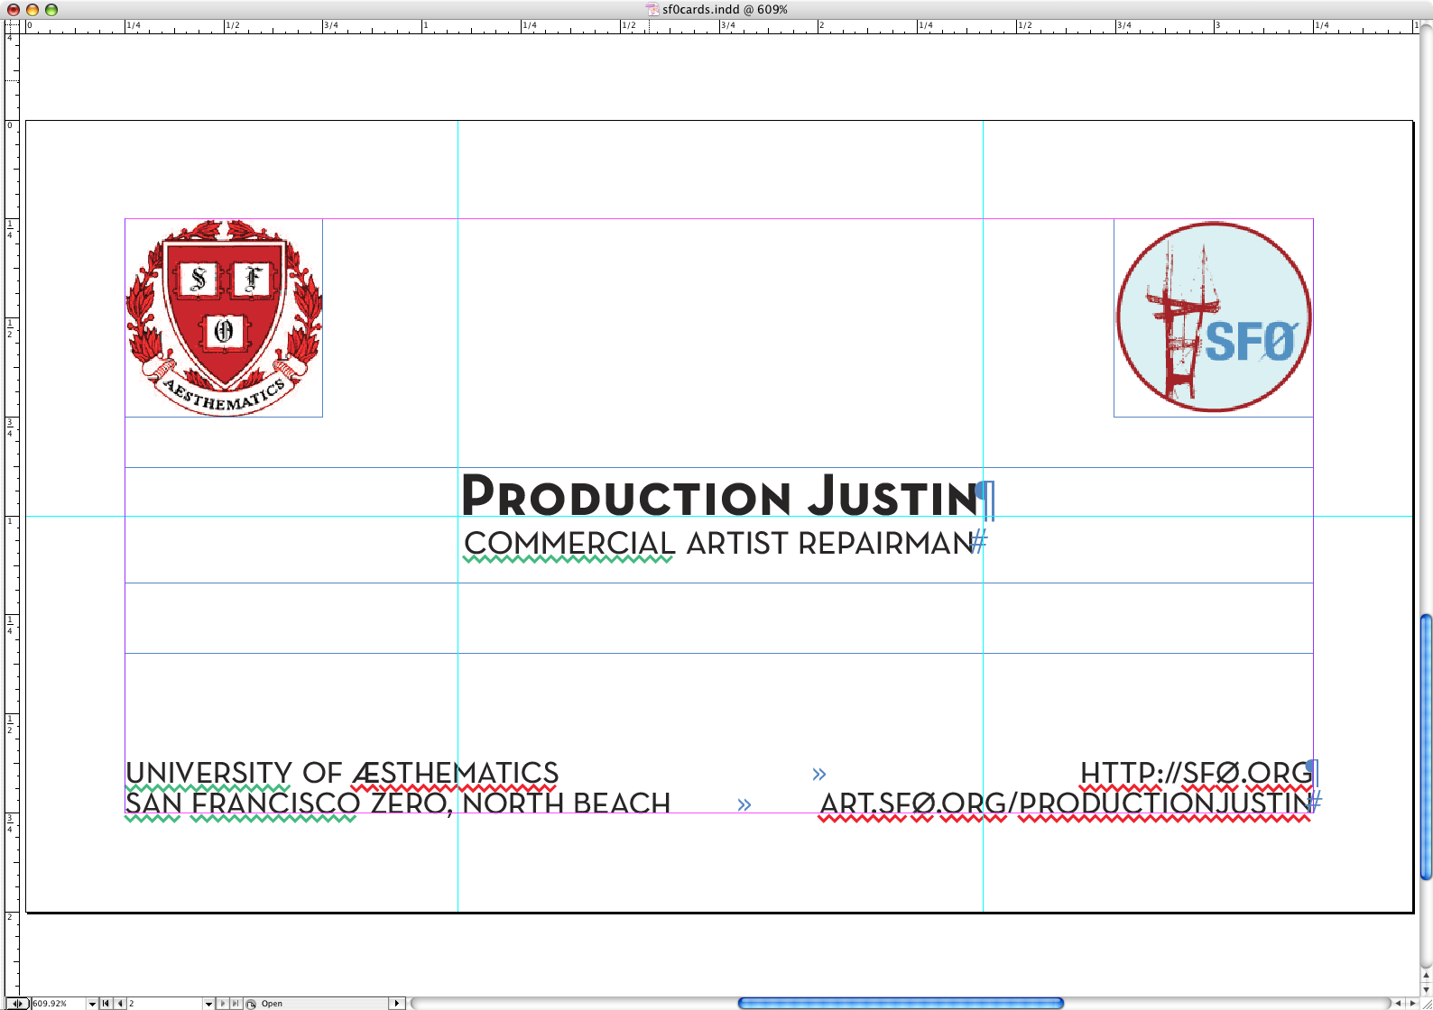This screenshot has height=1010, width=1433.
Task: Click 'University of Æsthematics' text line
Action: (342, 773)
